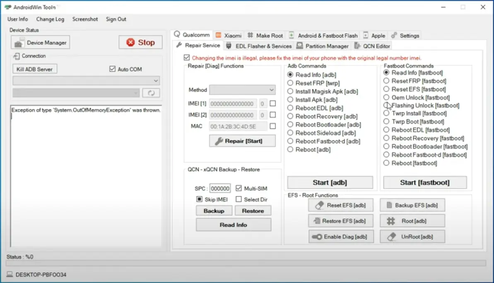
Task: Click the Xiaomi tab icon
Action: click(218, 35)
